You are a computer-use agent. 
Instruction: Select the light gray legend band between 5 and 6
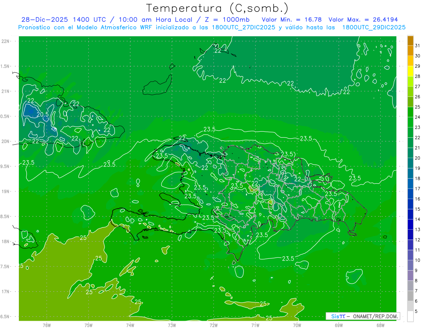[x=410, y=307]
